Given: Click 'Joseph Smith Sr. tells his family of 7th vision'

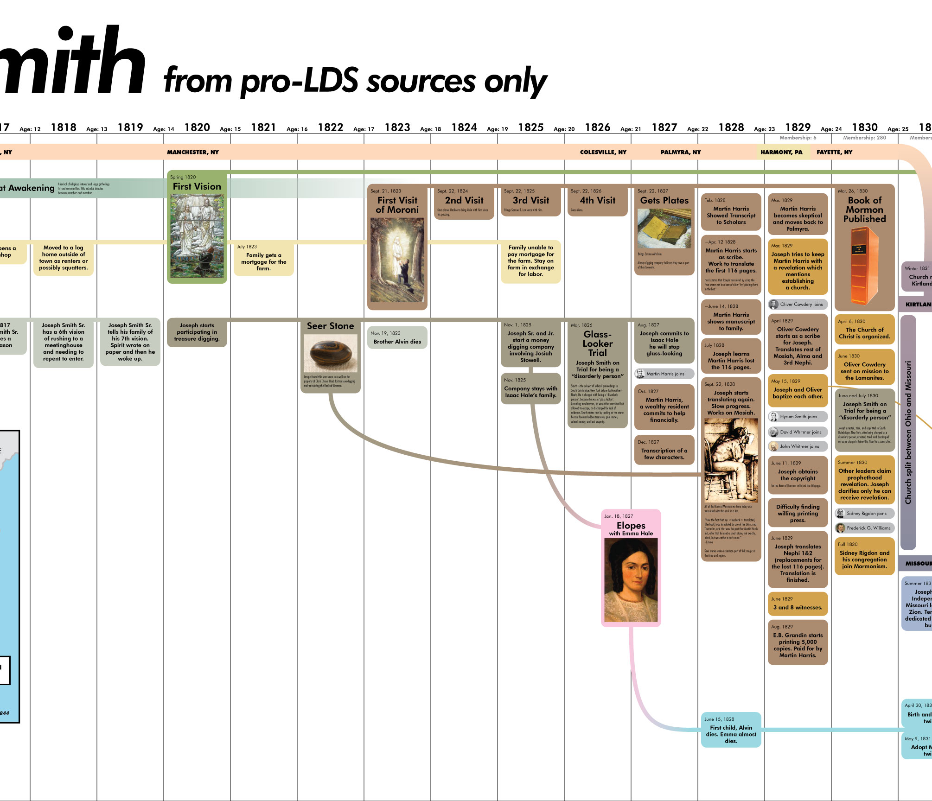Looking at the screenshot, I should pyautogui.click(x=130, y=342).
